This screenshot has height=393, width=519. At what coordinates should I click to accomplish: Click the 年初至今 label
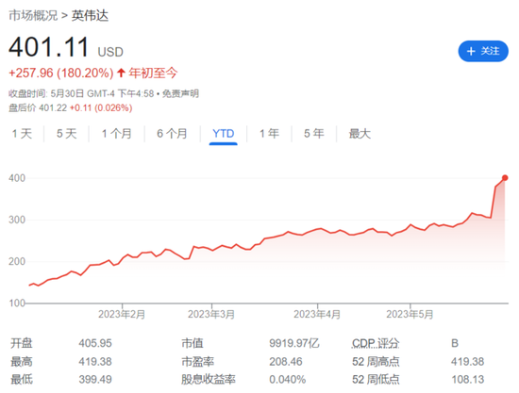[153, 73]
